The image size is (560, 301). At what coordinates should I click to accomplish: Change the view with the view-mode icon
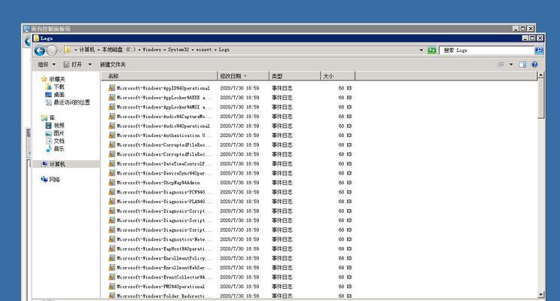501,64
